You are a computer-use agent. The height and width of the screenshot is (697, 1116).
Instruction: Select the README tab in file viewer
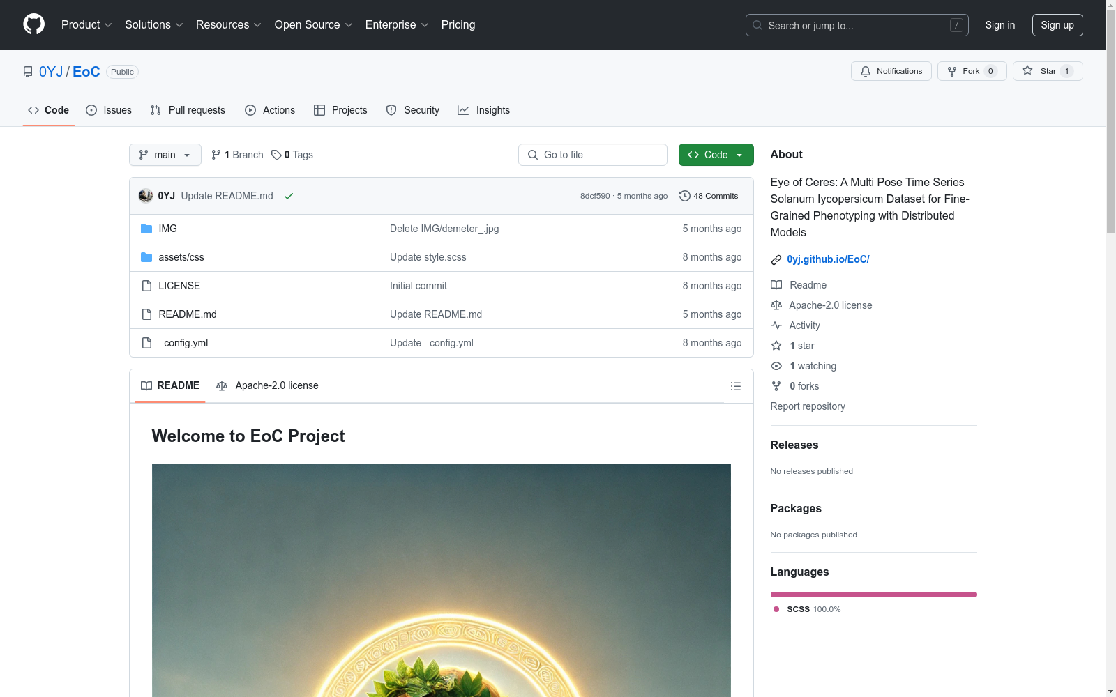click(x=170, y=386)
